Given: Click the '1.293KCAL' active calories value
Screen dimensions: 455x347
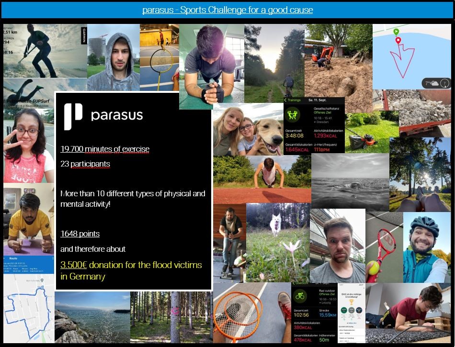Looking at the screenshot, I should pos(326,135).
